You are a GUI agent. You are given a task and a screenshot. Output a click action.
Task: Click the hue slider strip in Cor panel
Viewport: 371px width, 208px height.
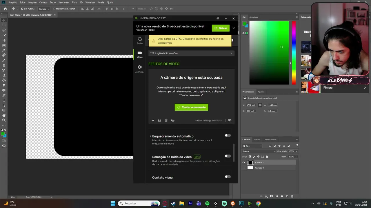coord(294,53)
